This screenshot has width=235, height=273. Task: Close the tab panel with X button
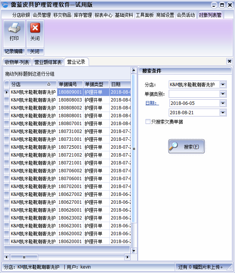(x=229, y=61)
